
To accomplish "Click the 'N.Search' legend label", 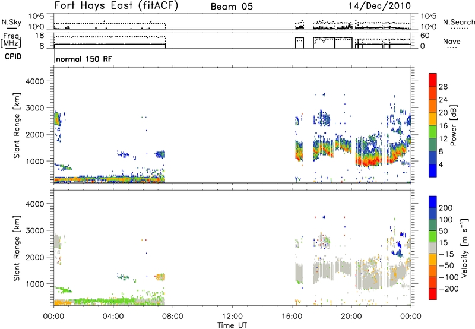I will pos(458,22).
